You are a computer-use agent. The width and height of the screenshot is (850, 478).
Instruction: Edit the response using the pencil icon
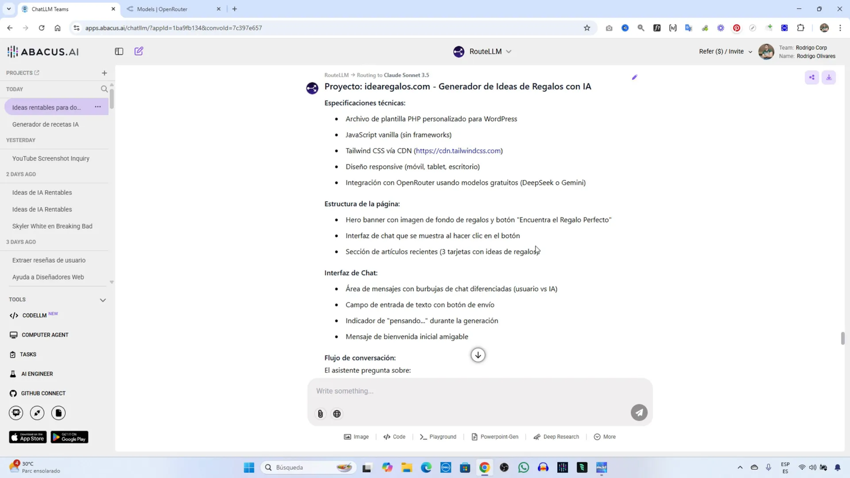click(x=634, y=78)
